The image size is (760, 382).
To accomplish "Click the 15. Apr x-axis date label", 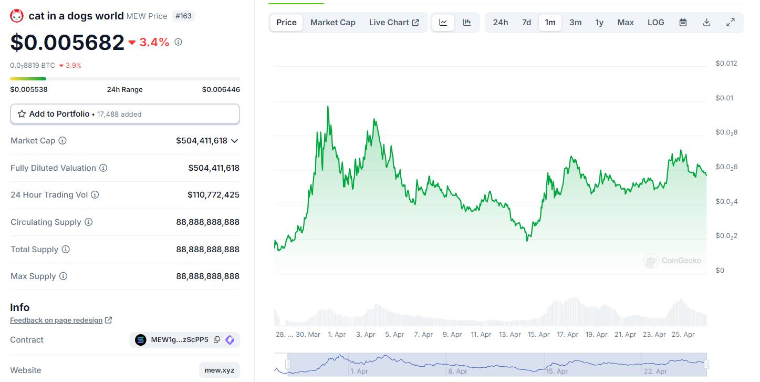I will tap(538, 335).
